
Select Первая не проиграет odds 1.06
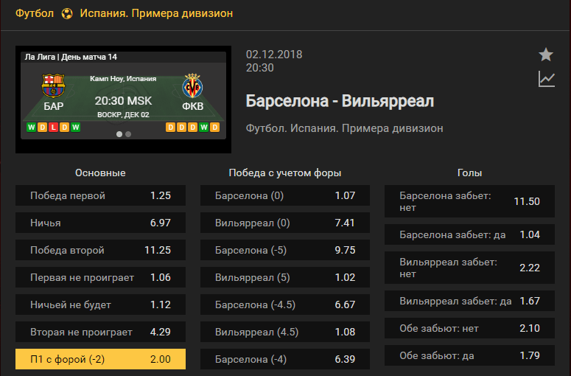tap(100, 278)
